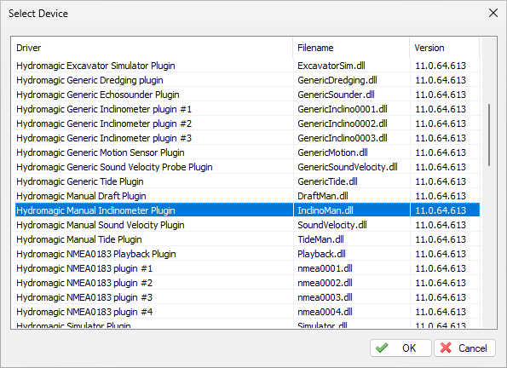507x368 pixels.
Task: Click the GenericSoundVelocity.dll filename cell
Action: [351, 167]
